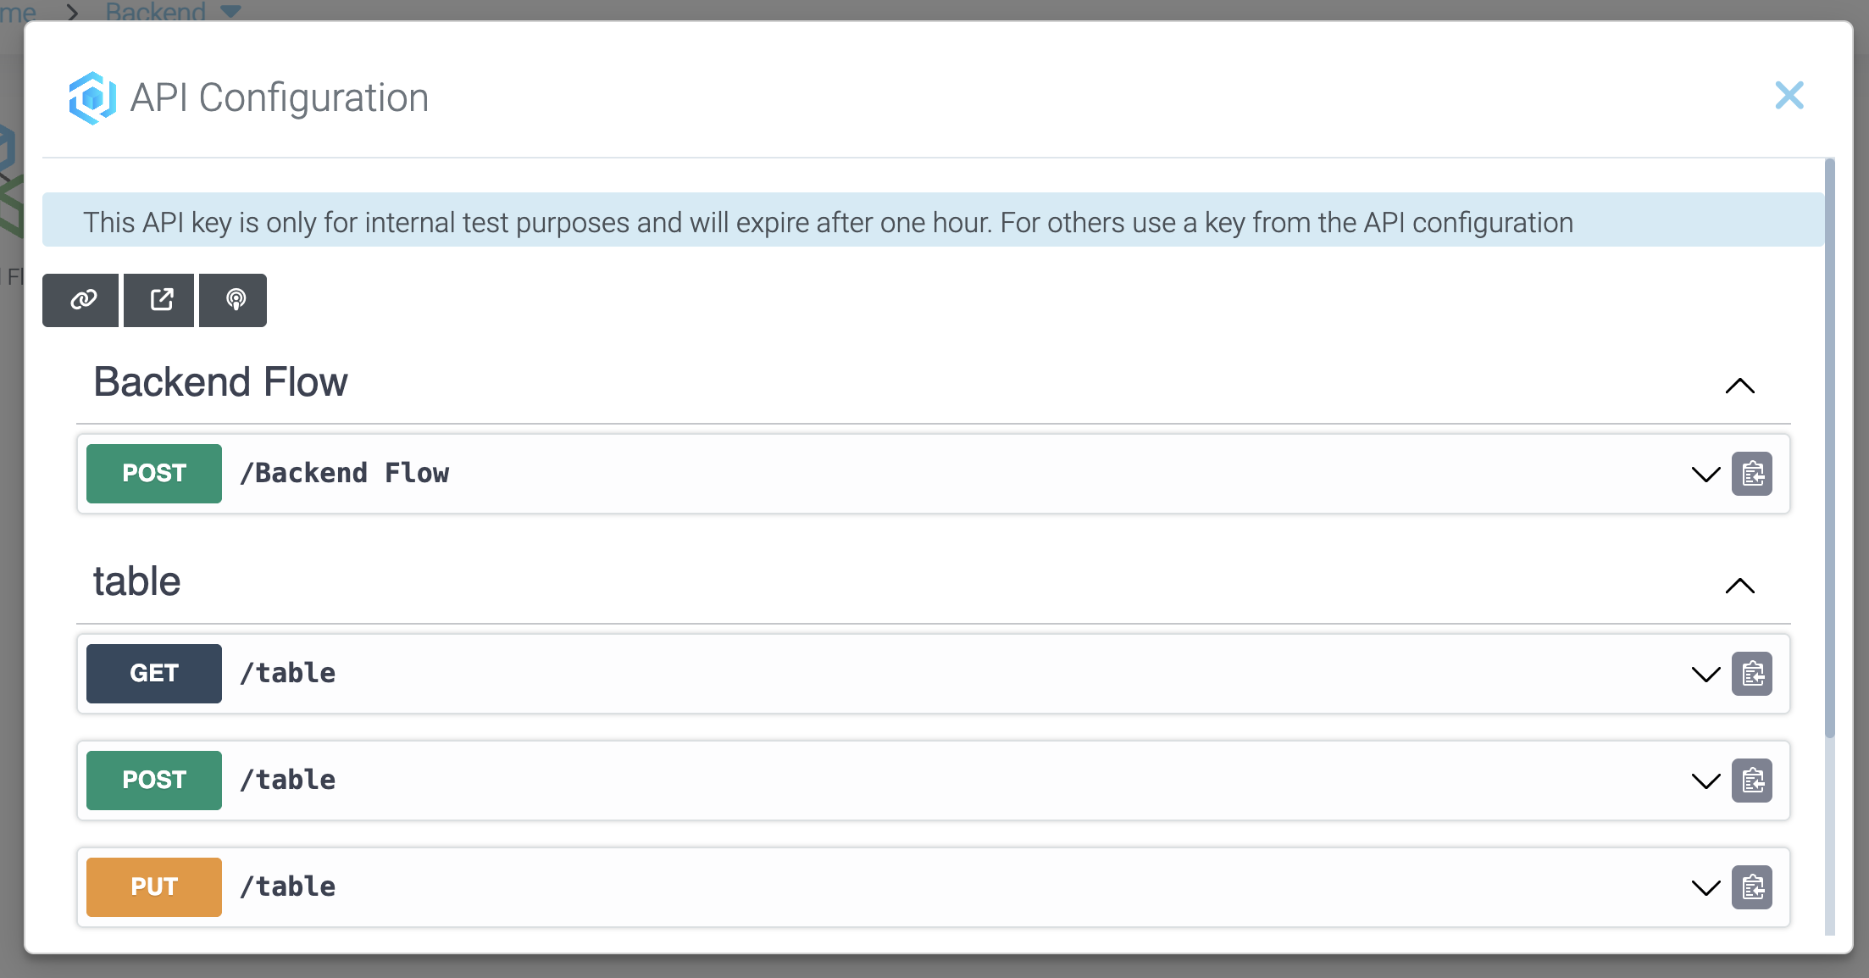Screen dimensions: 1869x978
Task: Copy the POST /Backend Flow endpoint
Action: tap(1752, 474)
